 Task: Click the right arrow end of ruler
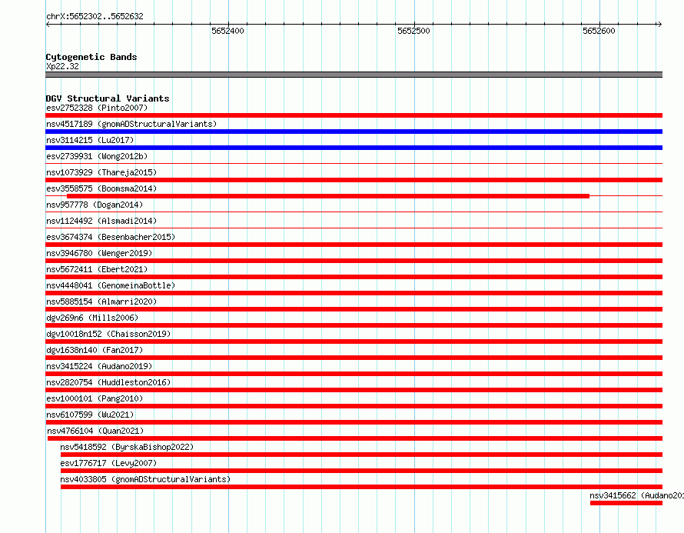[x=659, y=25]
